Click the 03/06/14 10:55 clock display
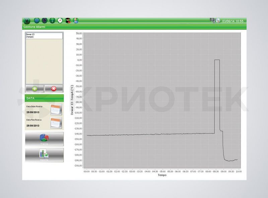268x198 pixels. coord(232,21)
